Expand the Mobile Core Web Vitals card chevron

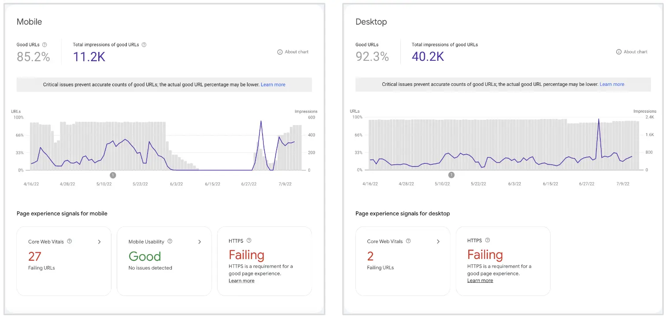[x=100, y=241]
